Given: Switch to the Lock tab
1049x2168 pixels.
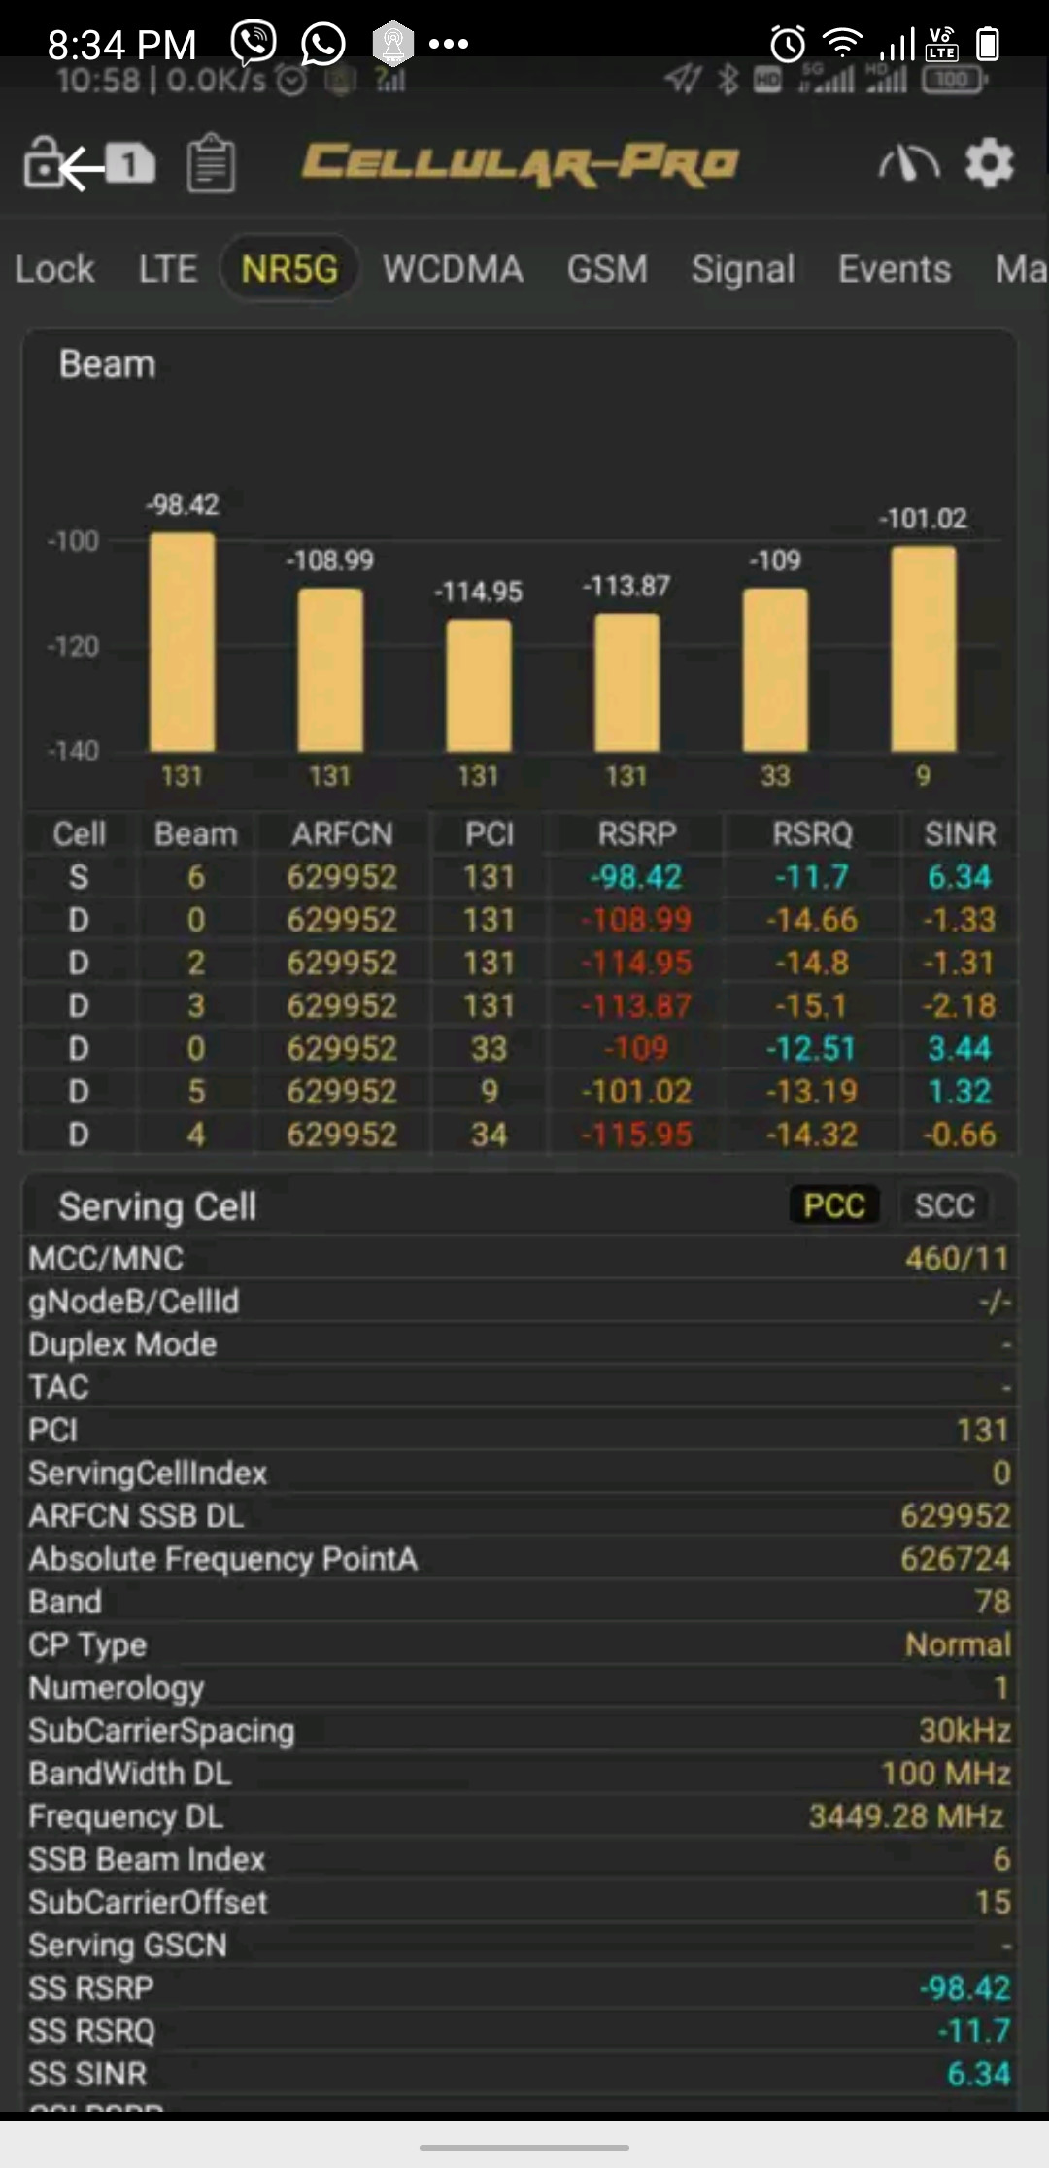Looking at the screenshot, I should 54,269.
